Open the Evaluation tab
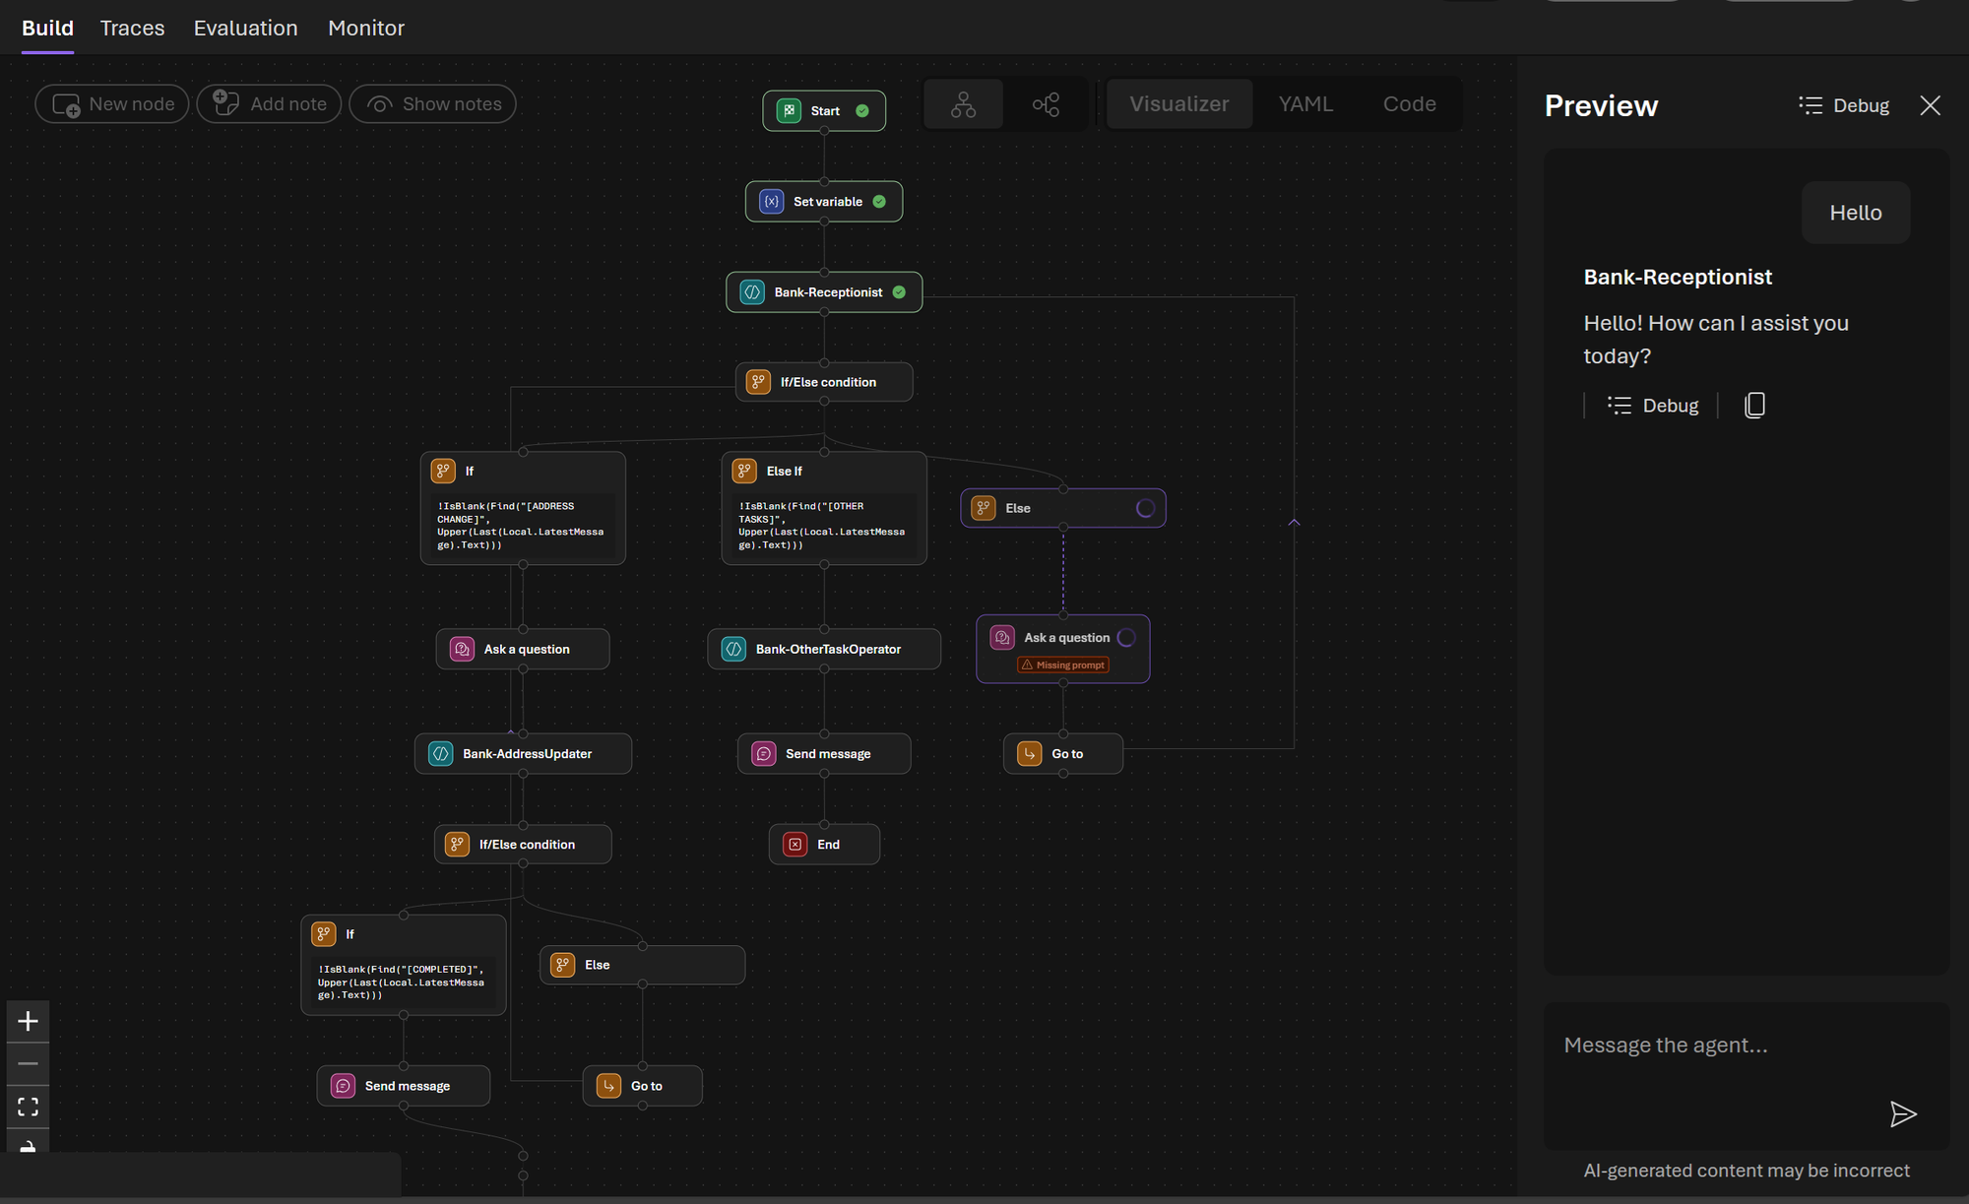The width and height of the screenshot is (1969, 1204). [245, 28]
